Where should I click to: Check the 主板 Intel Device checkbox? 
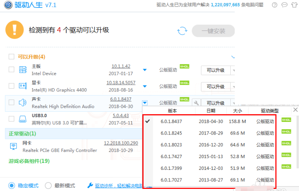pyautogui.click(x=11, y=69)
